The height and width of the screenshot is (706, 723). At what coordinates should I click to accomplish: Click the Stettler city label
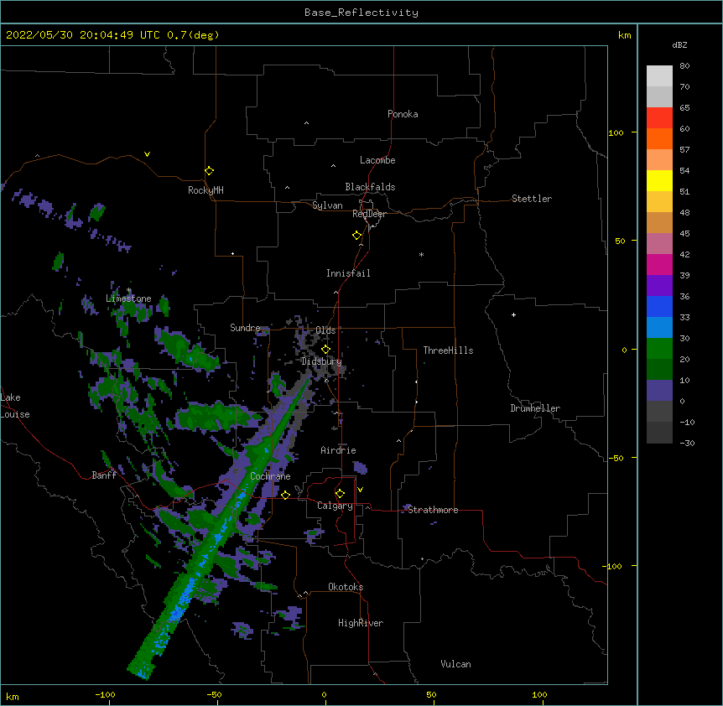coord(532,199)
